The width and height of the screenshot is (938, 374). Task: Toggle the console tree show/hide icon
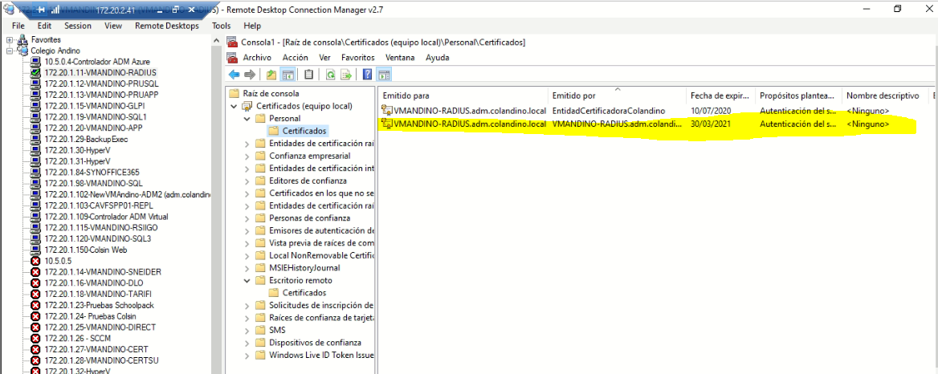288,75
